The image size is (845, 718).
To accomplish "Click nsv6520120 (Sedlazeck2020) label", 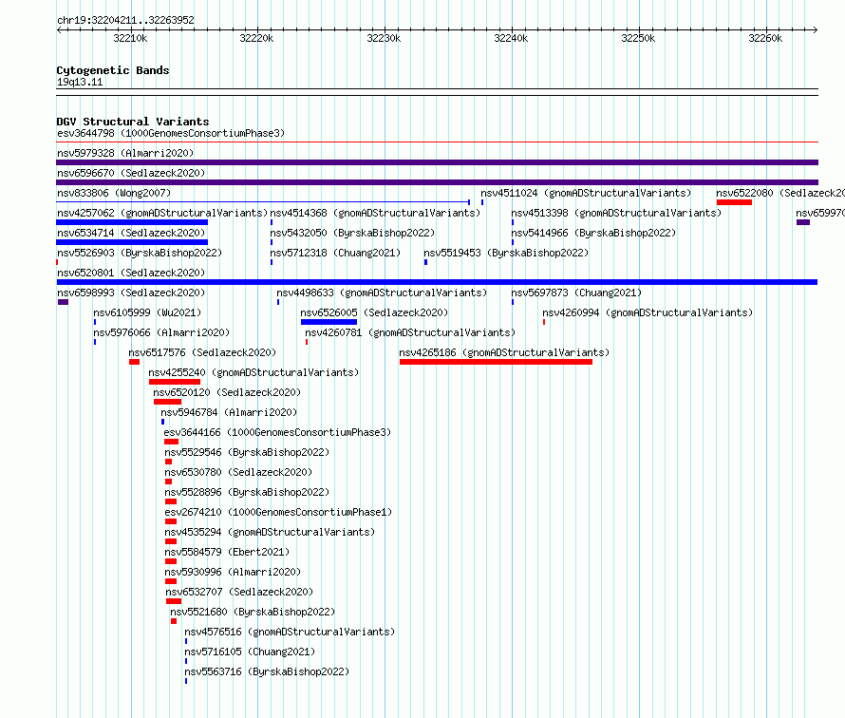I will coord(227,392).
